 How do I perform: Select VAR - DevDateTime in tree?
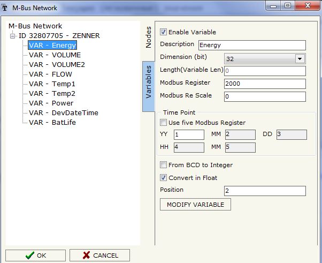tap(63, 112)
